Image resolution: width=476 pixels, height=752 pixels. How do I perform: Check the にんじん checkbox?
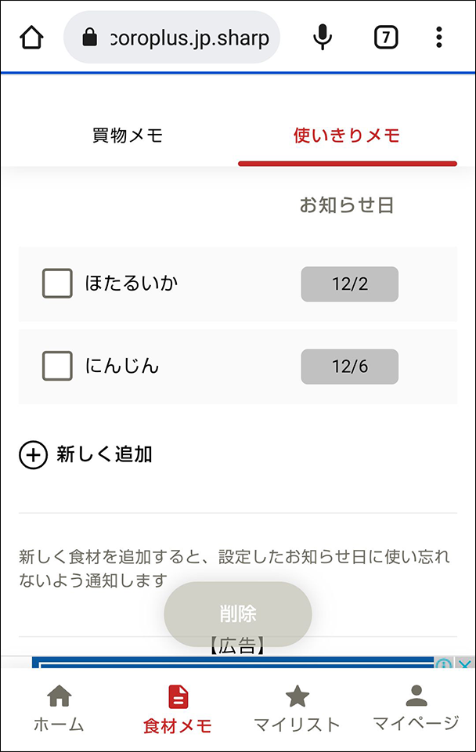click(x=56, y=367)
